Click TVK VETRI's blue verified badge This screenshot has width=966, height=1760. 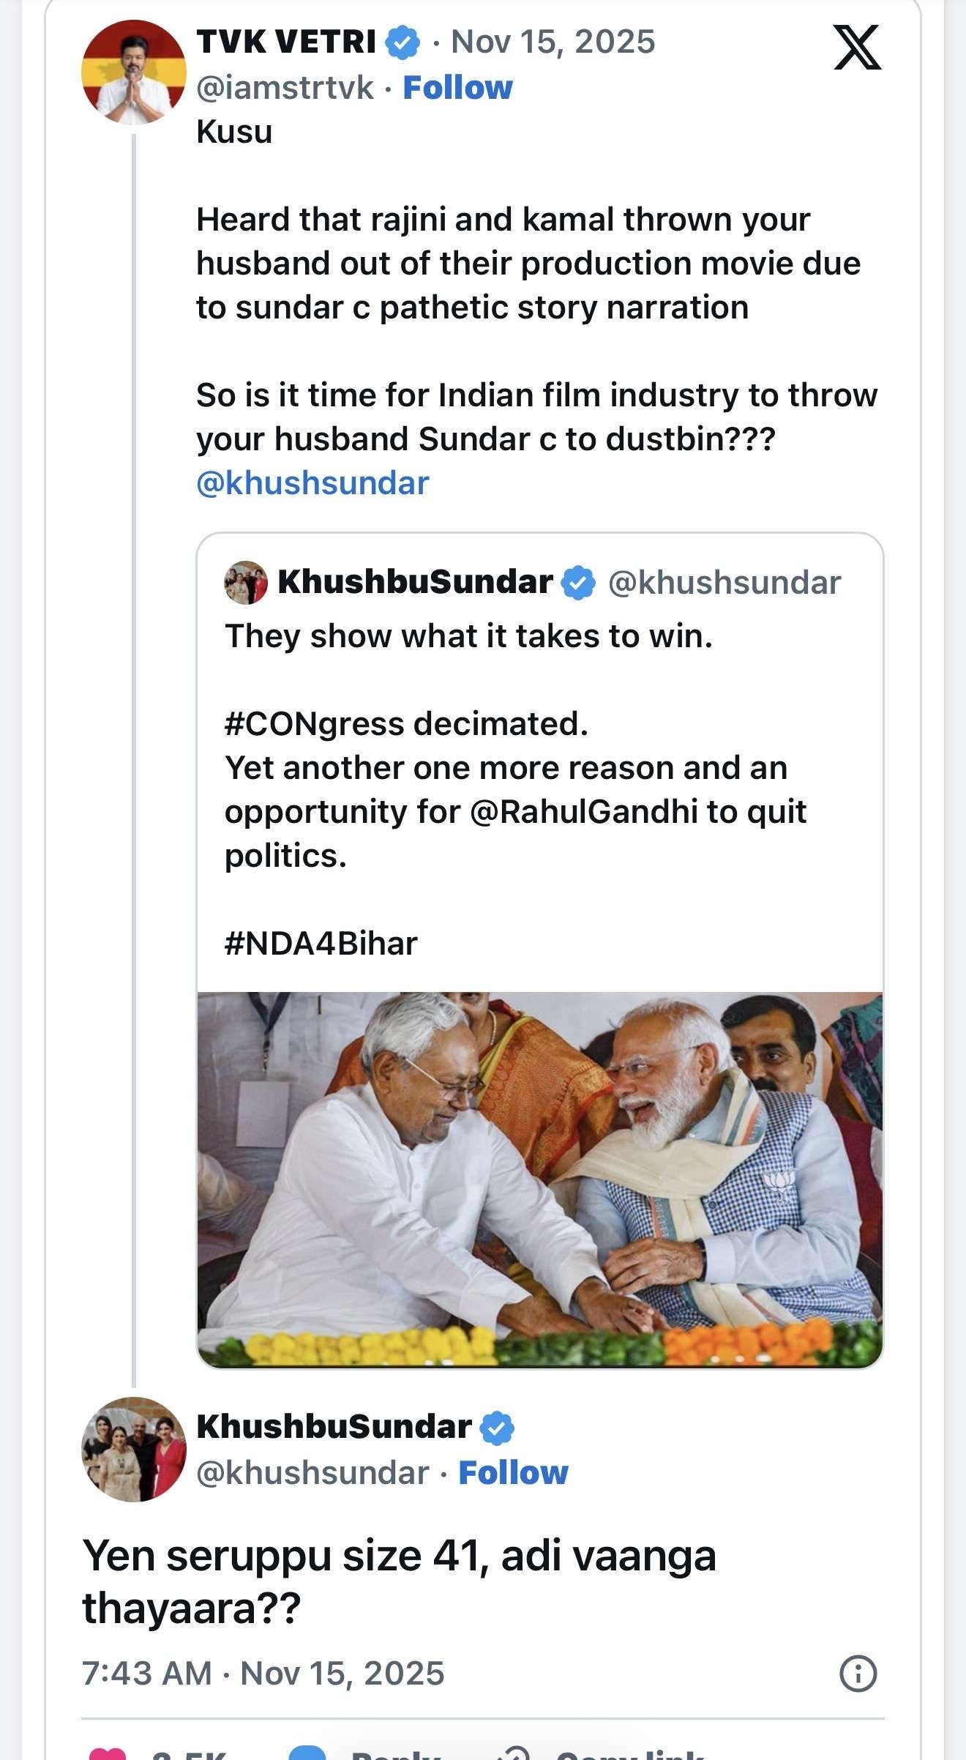(403, 42)
